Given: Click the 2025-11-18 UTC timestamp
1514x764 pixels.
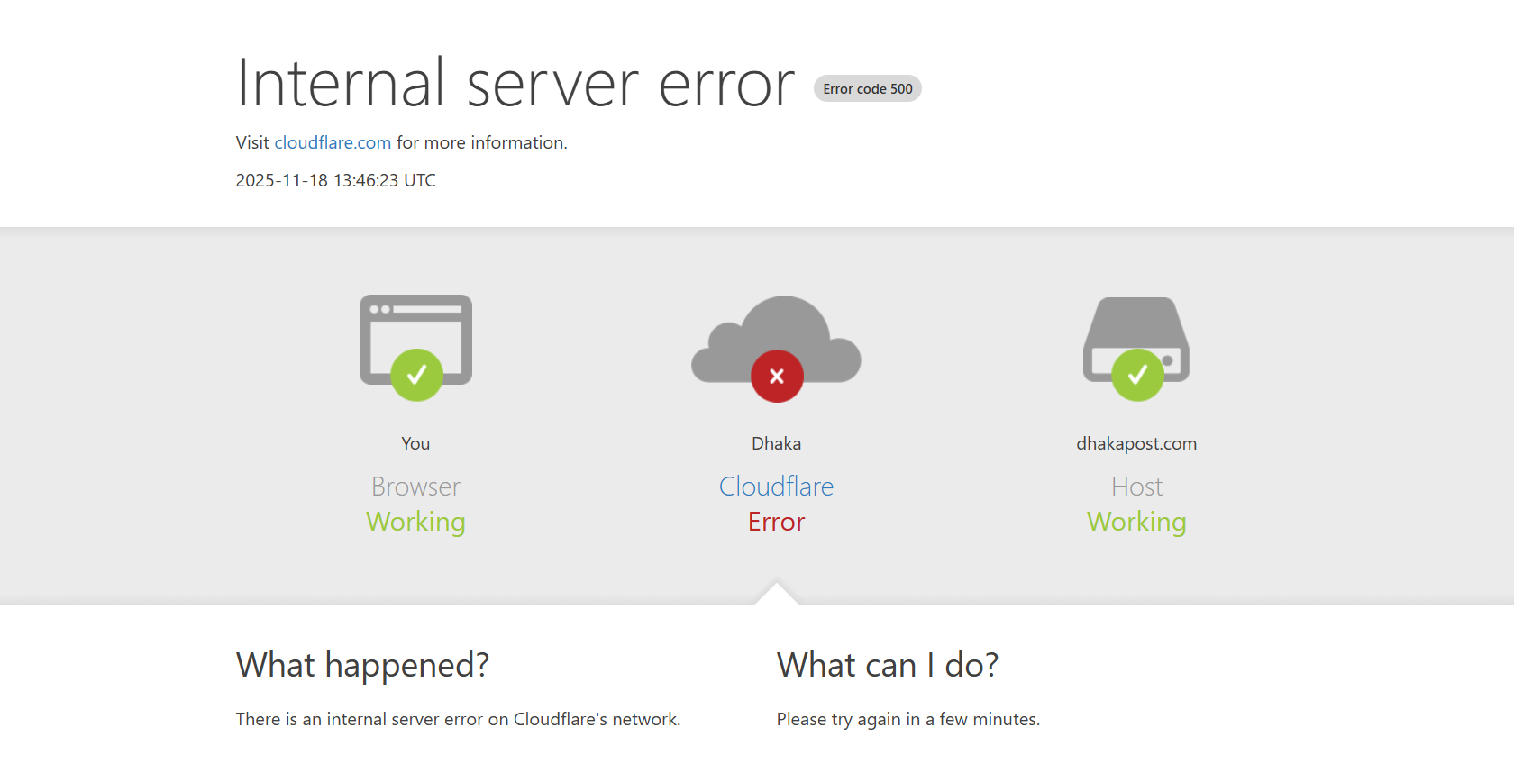Looking at the screenshot, I should (335, 180).
